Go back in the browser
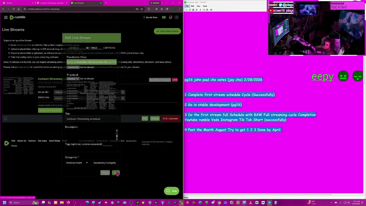Image resolution: width=366 pixels, height=206 pixels. (x=3, y=9)
